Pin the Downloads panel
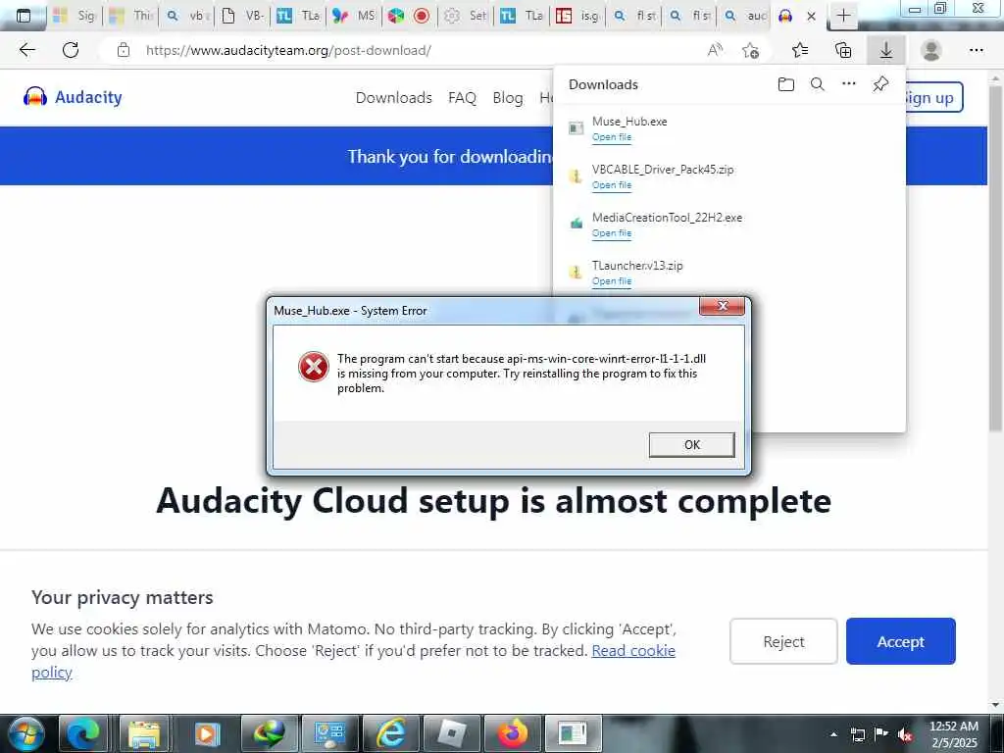This screenshot has width=1004, height=753. click(880, 84)
